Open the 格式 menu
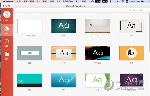The image size is (150, 96). [45, 1]
